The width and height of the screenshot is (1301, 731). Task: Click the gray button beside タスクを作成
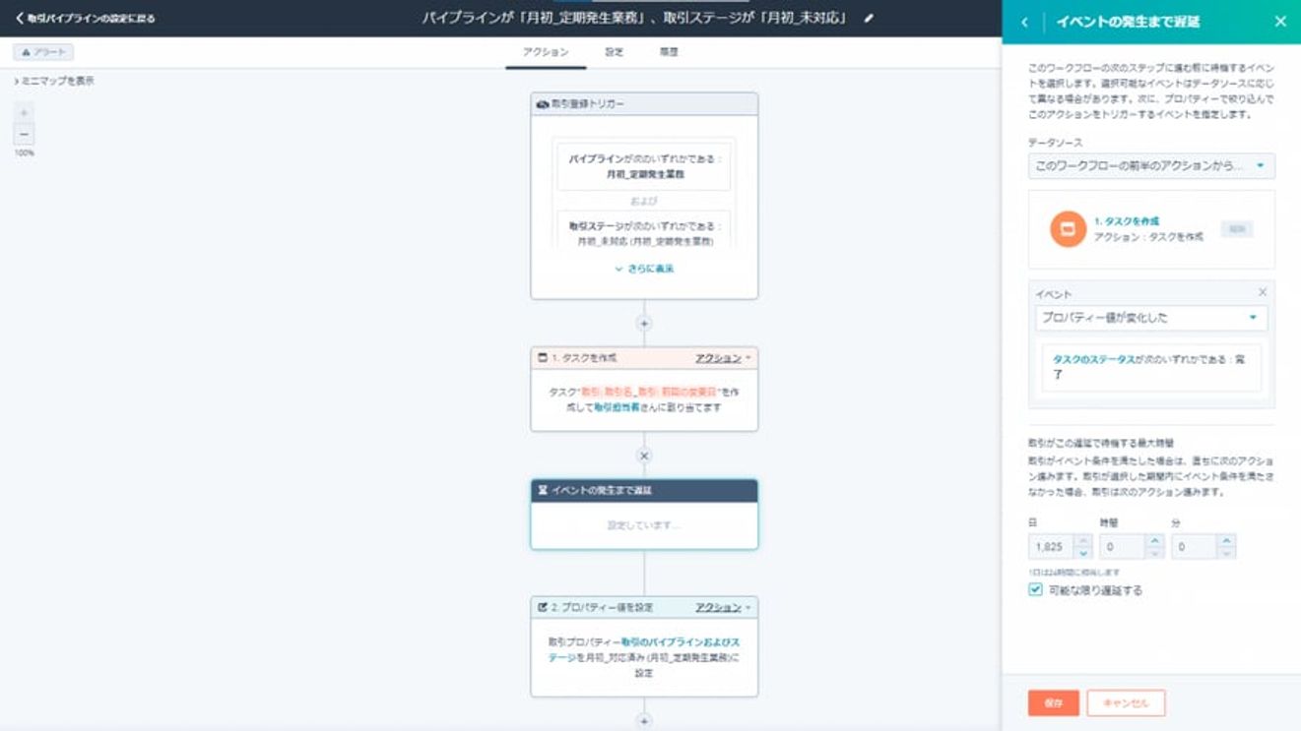(x=1237, y=228)
